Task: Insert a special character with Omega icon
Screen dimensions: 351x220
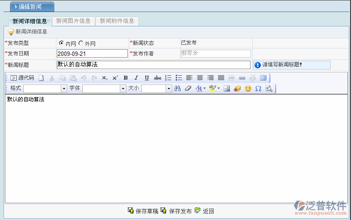Action: coord(259,88)
